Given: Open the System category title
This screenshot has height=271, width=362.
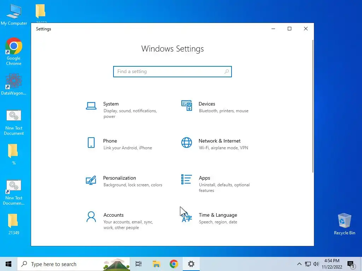Looking at the screenshot, I should click(111, 104).
